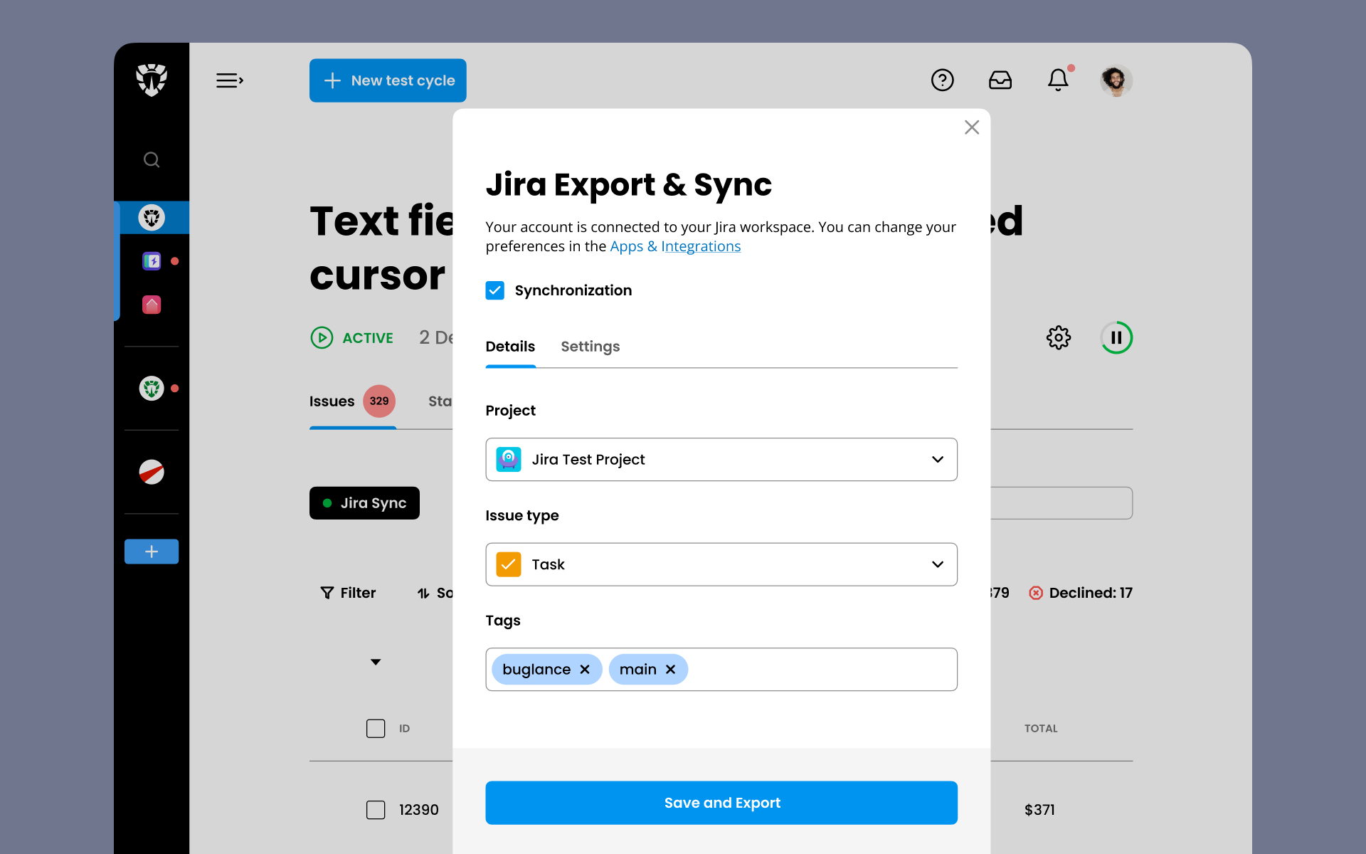This screenshot has height=854, width=1366.
Task: Click the orange Task type icon
Action: tap(509, 564)
